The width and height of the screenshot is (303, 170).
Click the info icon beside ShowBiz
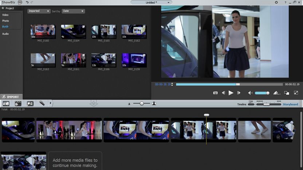click(20, 2)
